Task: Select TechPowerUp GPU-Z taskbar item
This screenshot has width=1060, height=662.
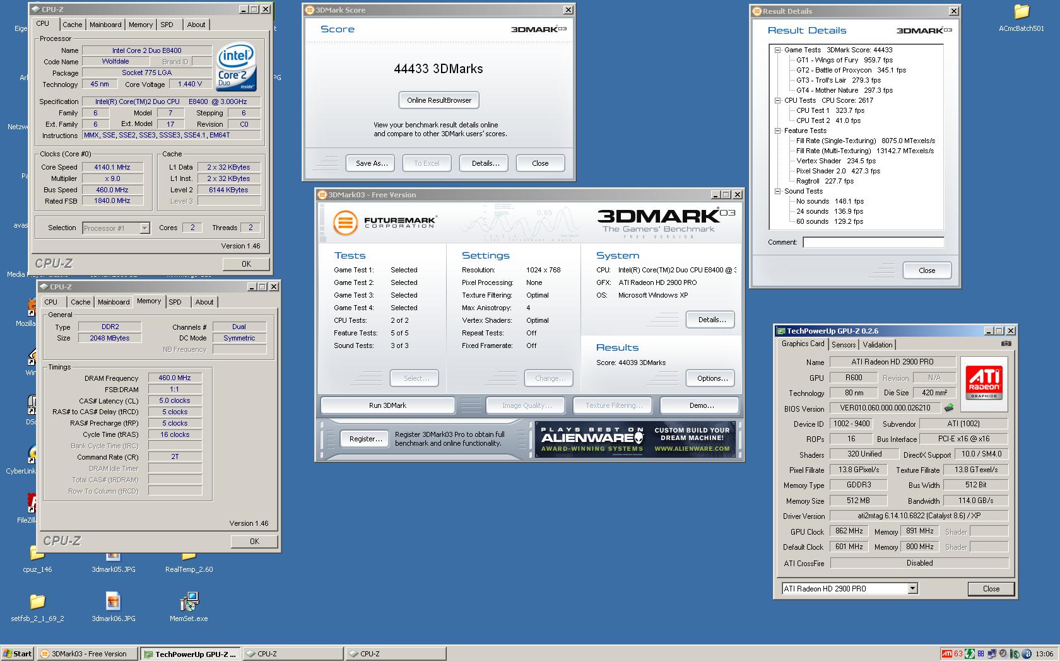Action: coord(190,654)
